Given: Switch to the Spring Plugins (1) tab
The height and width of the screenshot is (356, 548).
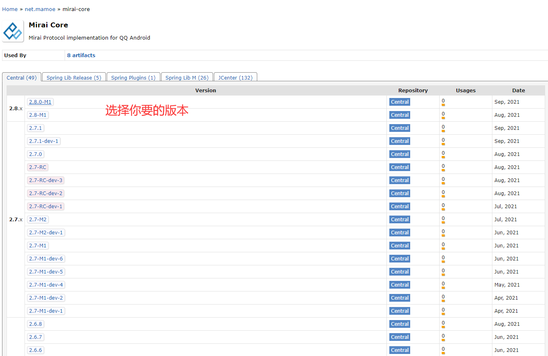Looking at the screenshot, I should [x=133, y=78].
